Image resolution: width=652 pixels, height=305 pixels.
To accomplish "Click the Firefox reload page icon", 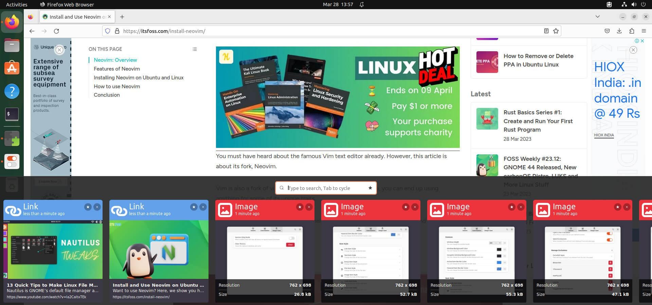I will [56, 31].
